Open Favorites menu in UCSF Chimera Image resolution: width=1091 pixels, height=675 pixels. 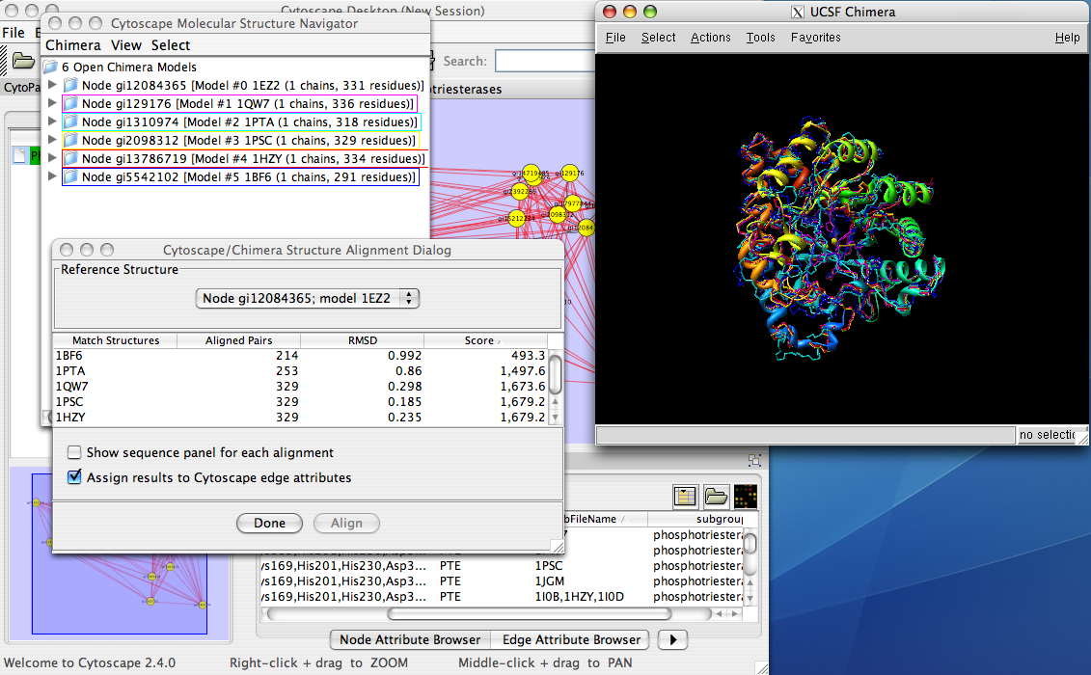pos(815,38)
